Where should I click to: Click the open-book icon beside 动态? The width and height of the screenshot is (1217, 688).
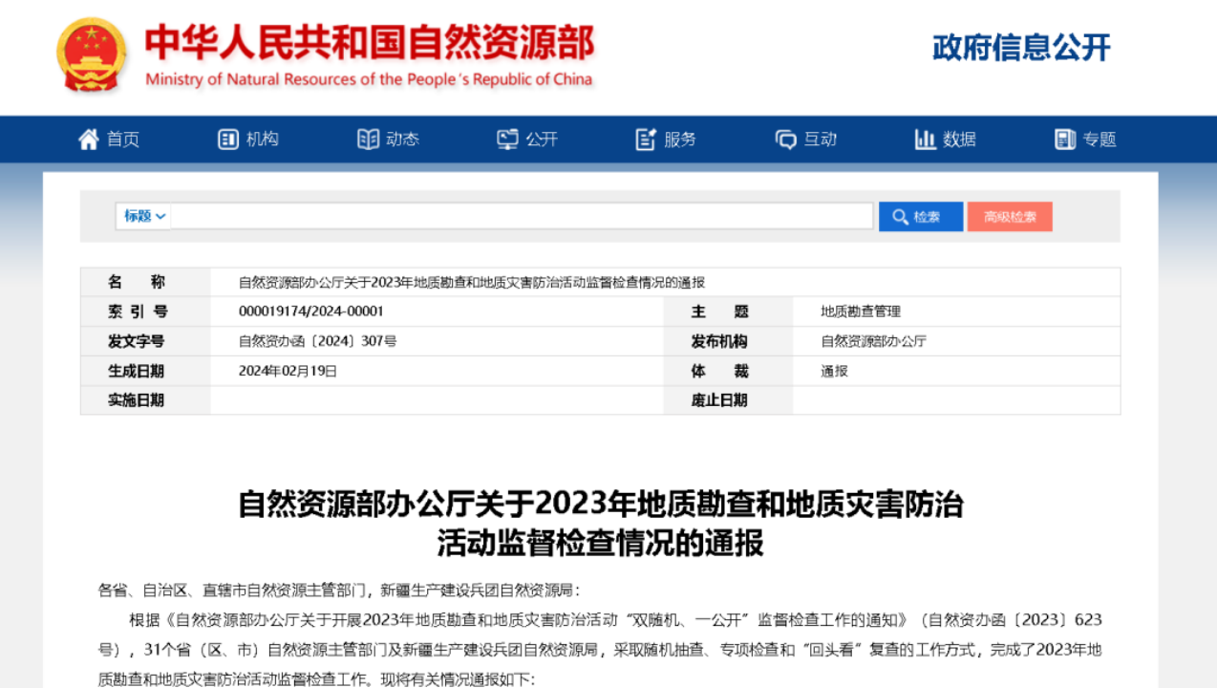[368, 140]
